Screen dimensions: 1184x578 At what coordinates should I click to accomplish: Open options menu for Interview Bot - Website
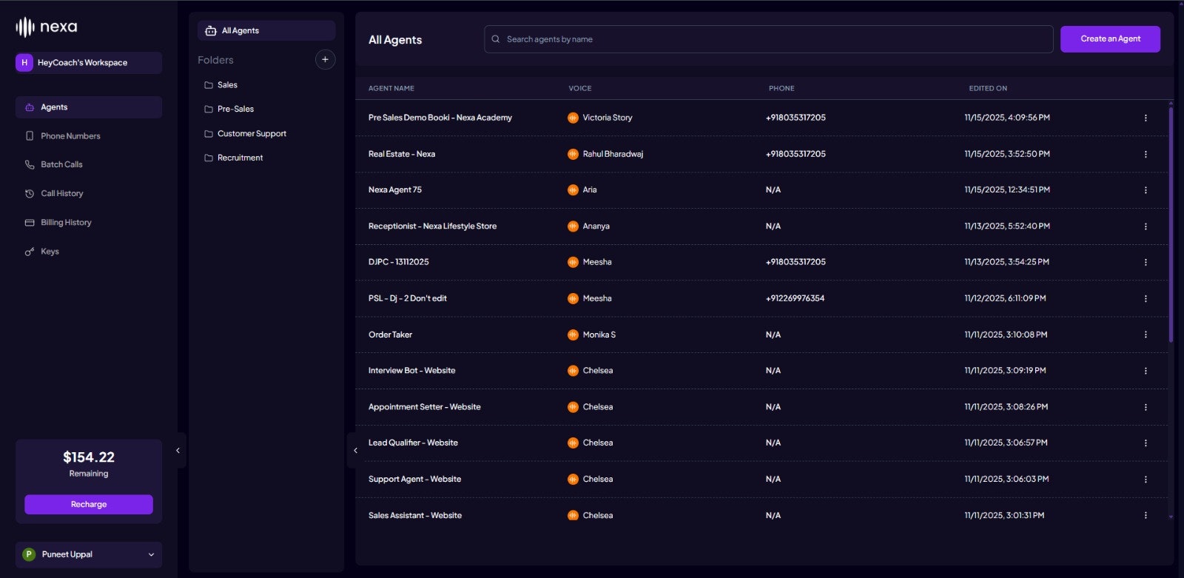[1146, 371]
